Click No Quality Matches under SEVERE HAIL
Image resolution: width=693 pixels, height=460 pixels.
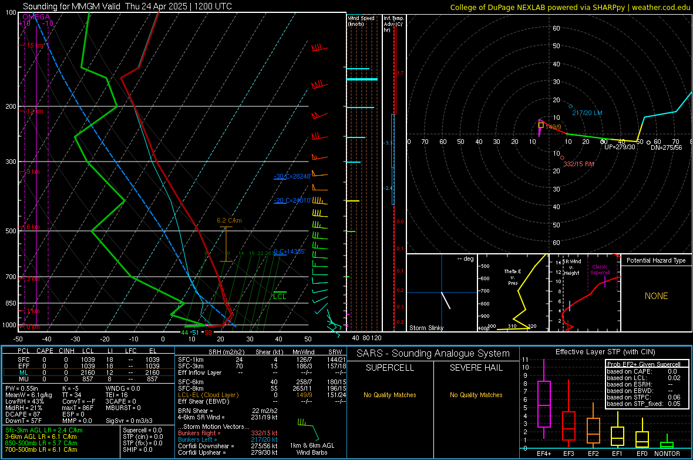(476, 395)
